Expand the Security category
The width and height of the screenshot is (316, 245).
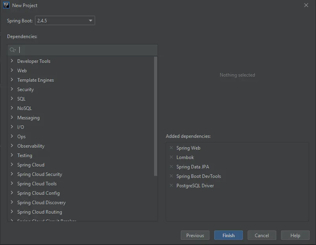pyautogui.click(x=12, y=89)
